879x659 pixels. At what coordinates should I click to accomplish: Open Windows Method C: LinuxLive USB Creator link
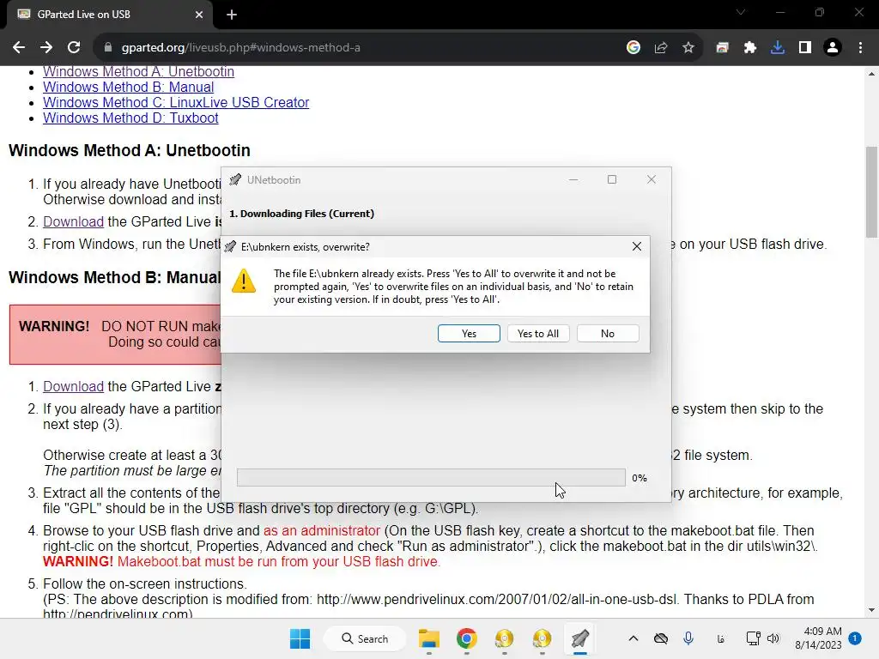[x=176, y=103]
